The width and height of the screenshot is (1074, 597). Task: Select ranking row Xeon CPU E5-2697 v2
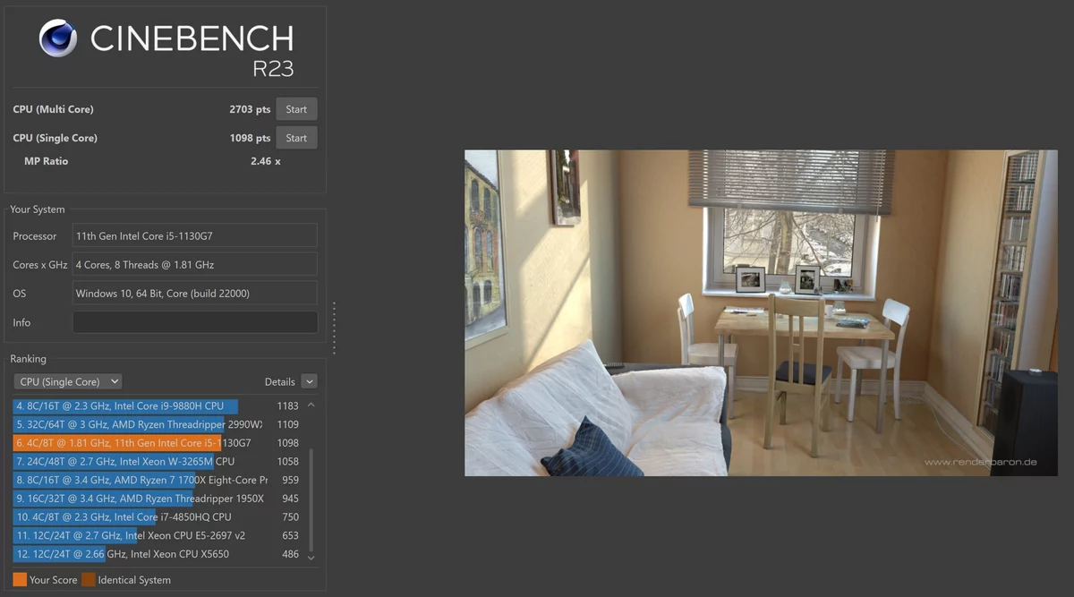(x=157, y=535)
